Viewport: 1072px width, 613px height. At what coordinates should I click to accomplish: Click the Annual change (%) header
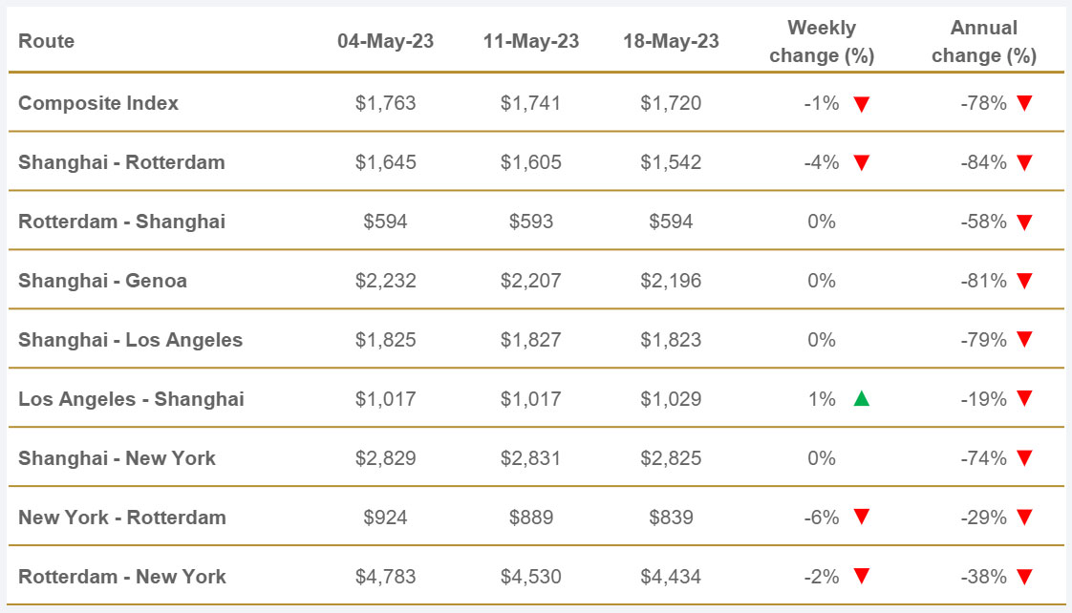[x=984, y=42]
